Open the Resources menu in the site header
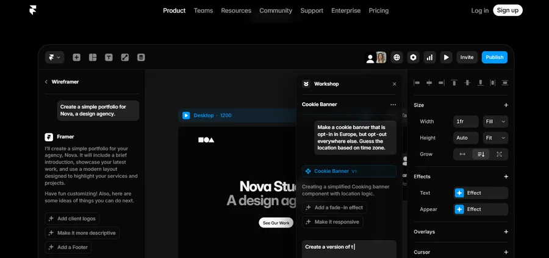Screen dimensions: 549x258 [x=236, y=10]
